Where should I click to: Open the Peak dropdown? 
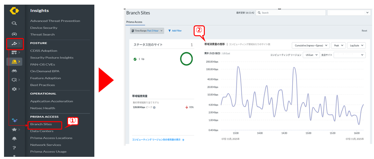click(x=338, y=45)
